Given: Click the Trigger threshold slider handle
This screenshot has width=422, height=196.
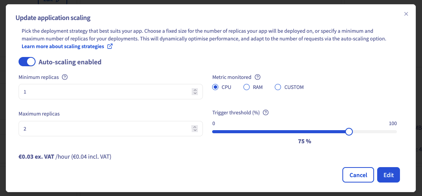Looking at the screenshot, I should 349,132.
